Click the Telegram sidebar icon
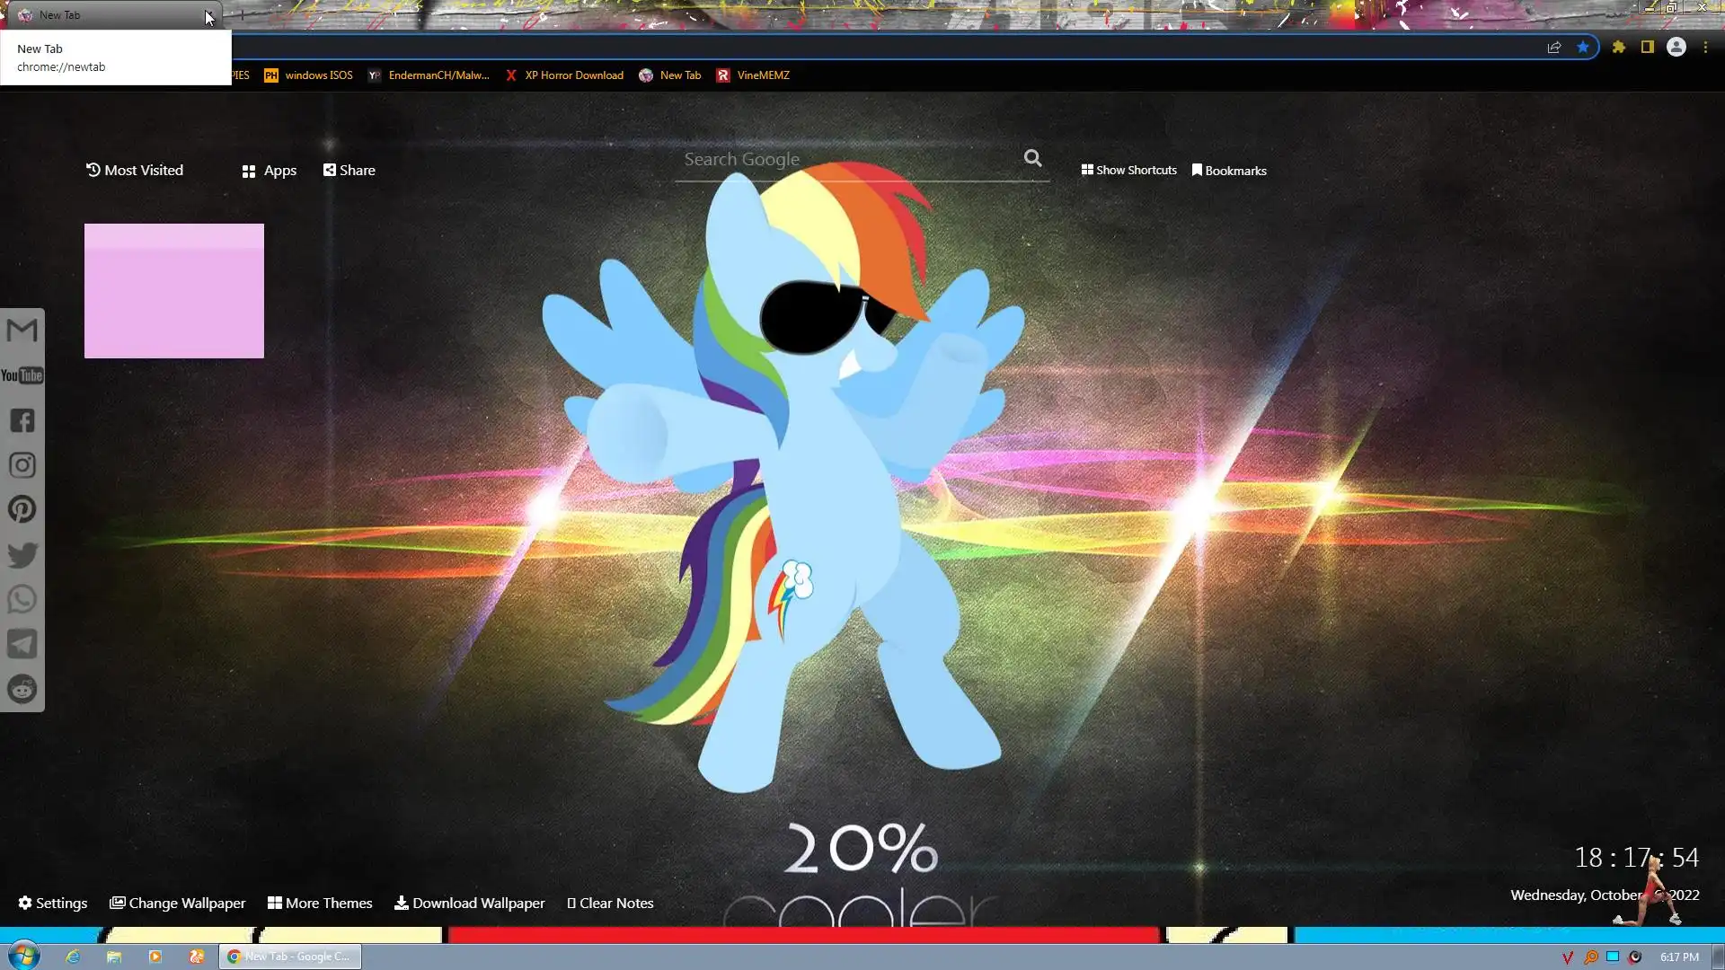 [22, 644]
